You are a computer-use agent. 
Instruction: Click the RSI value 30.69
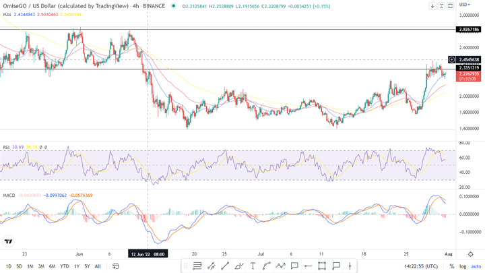pyautogui.click(x=18, y=147)
